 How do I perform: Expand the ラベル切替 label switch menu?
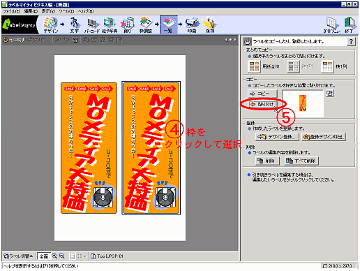pos(18,256)
